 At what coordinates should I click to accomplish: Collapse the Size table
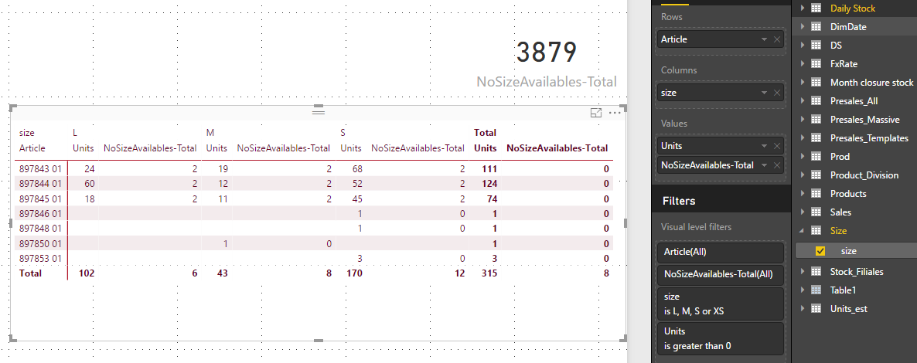802,231
